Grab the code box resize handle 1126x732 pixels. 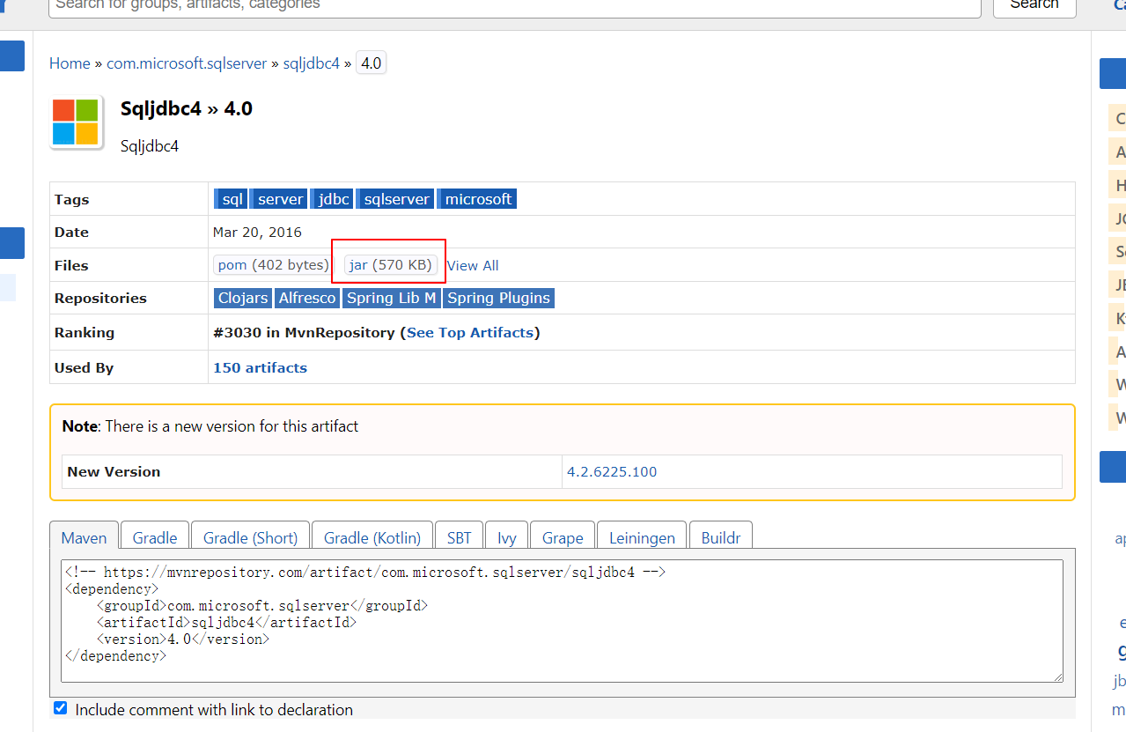[x=1057, y=677]
